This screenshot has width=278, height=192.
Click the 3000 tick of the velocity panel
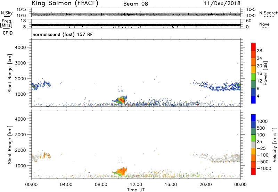click(x=21, y=134)
